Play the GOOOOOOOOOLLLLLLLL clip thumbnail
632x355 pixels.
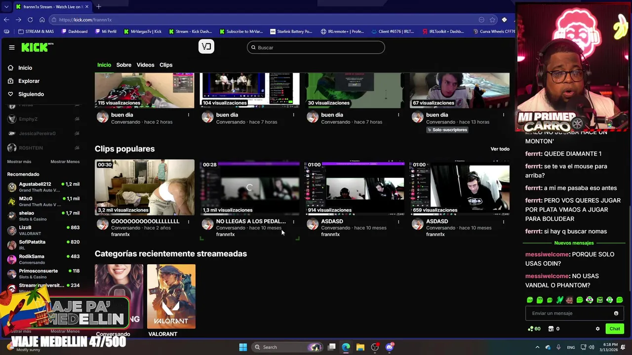click(x=145, y=187)
